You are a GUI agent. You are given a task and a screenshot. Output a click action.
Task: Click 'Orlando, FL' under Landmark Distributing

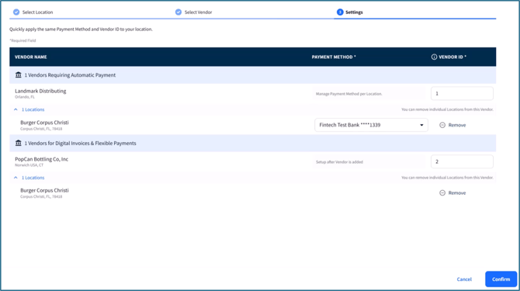(25, 97)
